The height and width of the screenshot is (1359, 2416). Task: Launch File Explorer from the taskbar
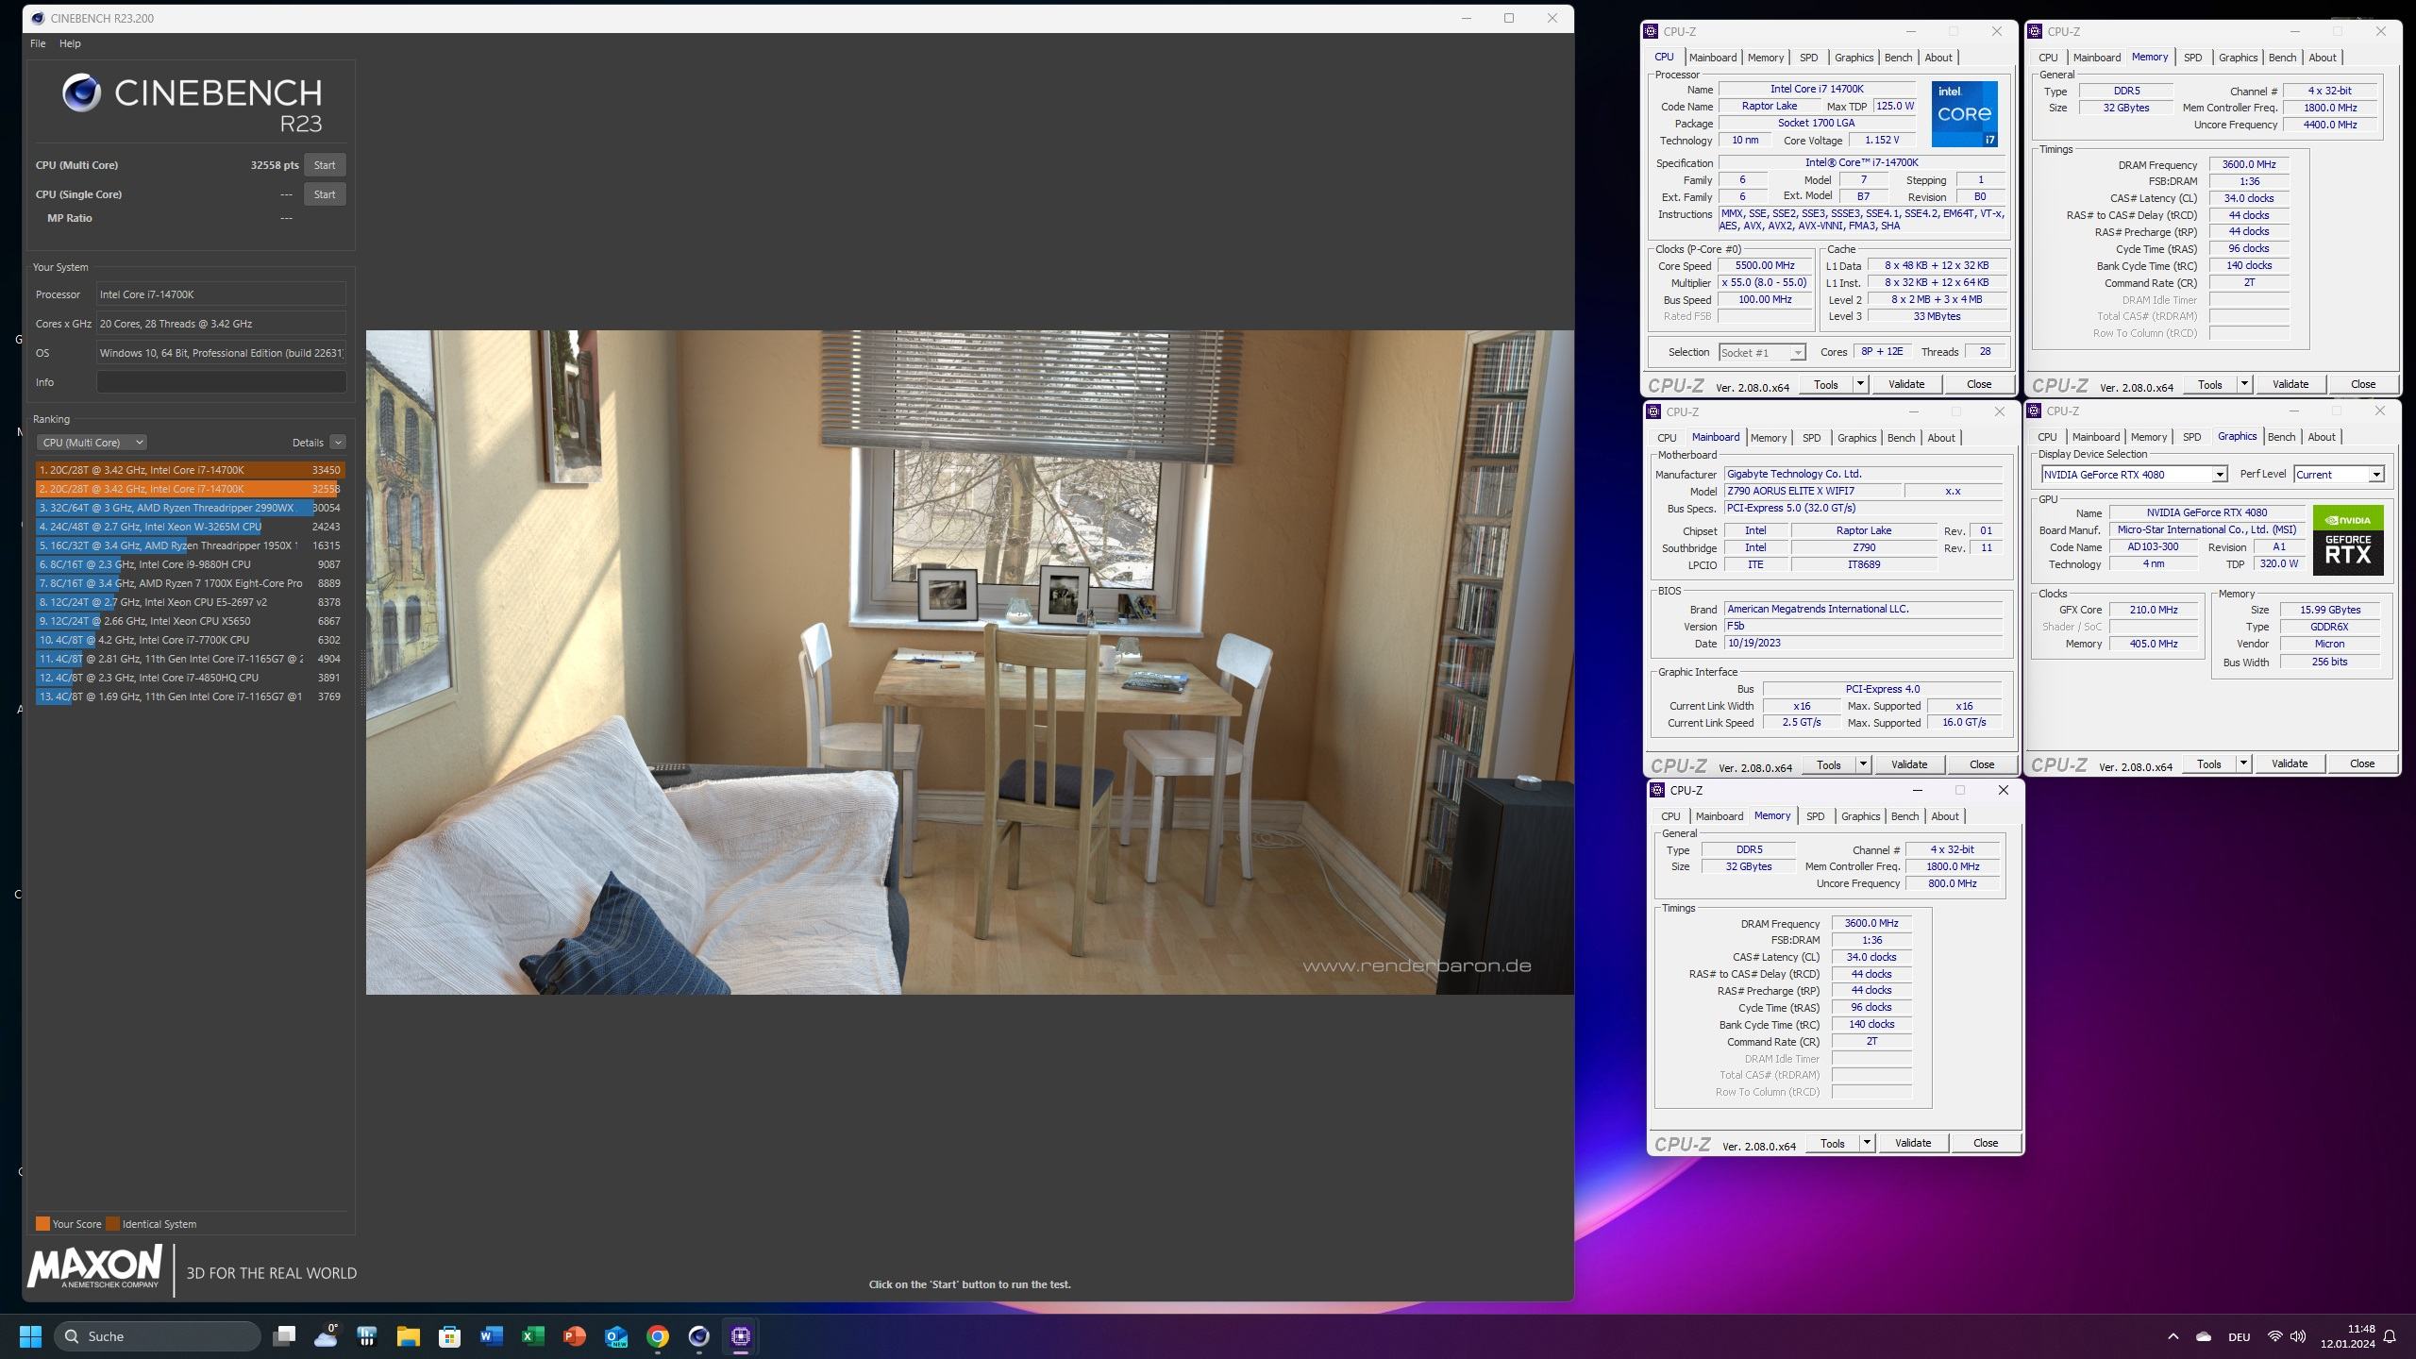pos(408,1336)
